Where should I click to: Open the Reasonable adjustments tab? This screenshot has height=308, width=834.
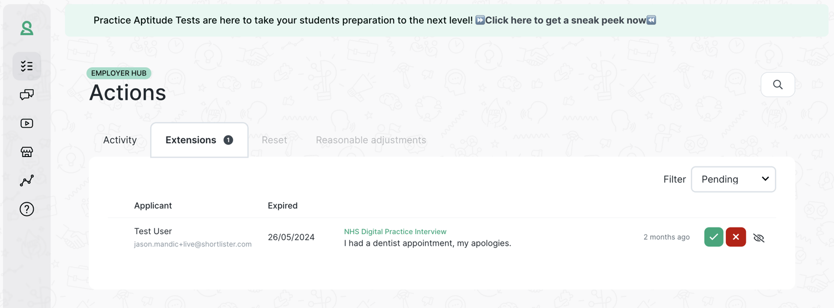[x=371, y=140]
